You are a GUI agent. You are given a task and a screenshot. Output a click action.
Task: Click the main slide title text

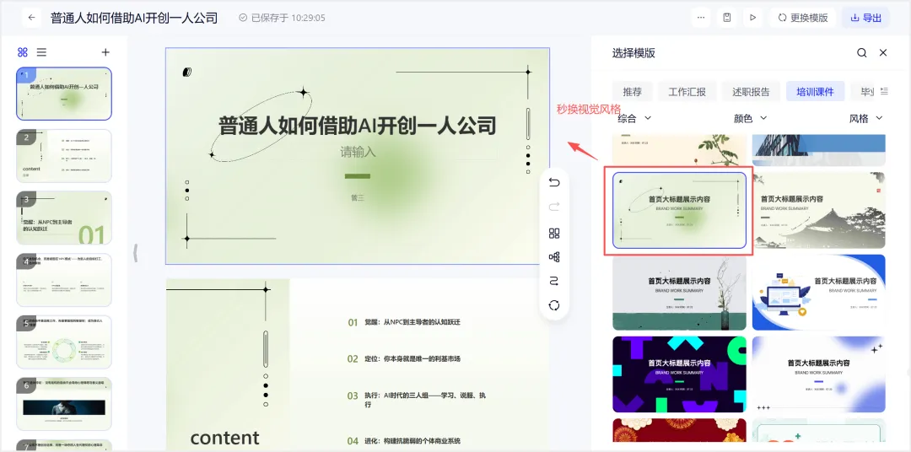point(358,126)
